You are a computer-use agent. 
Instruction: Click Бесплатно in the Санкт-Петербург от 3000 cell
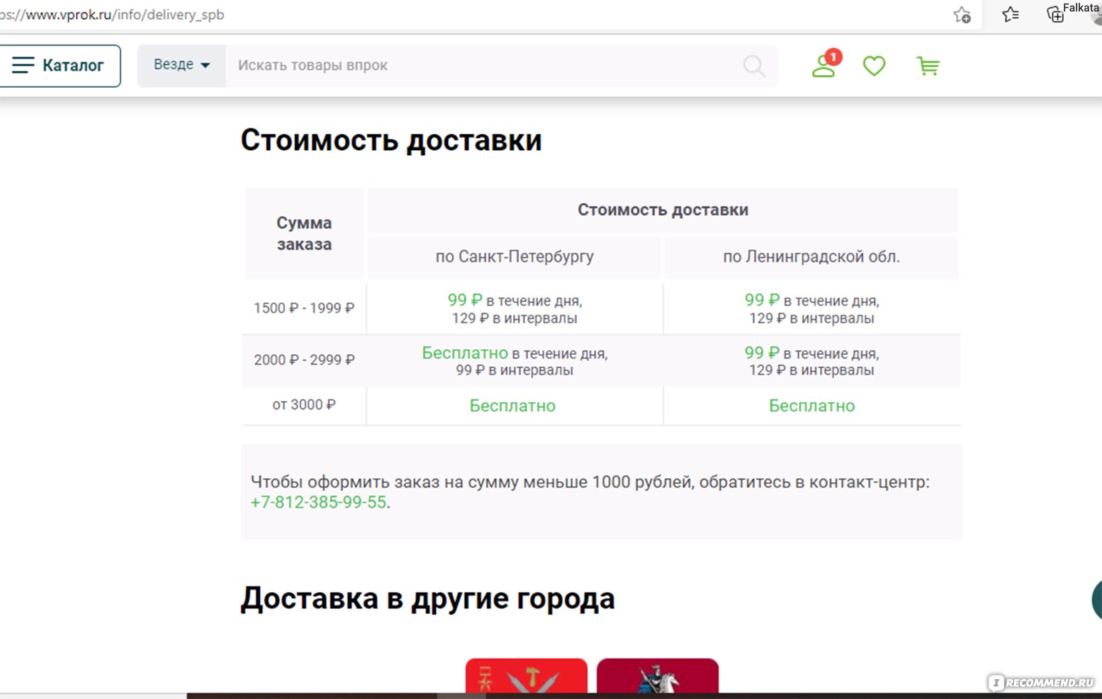pos(512,406)
